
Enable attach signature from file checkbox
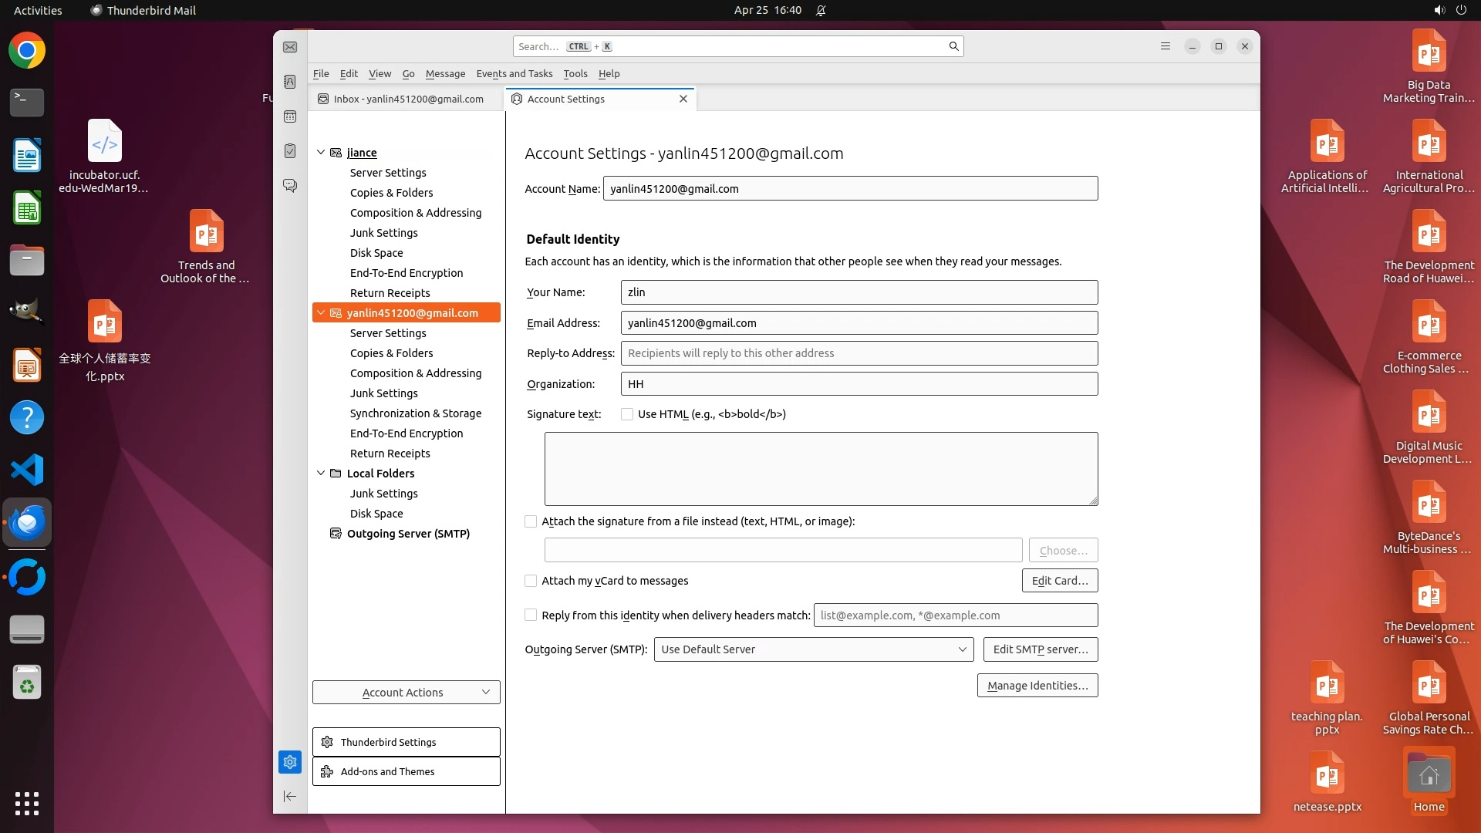[531, 521]
